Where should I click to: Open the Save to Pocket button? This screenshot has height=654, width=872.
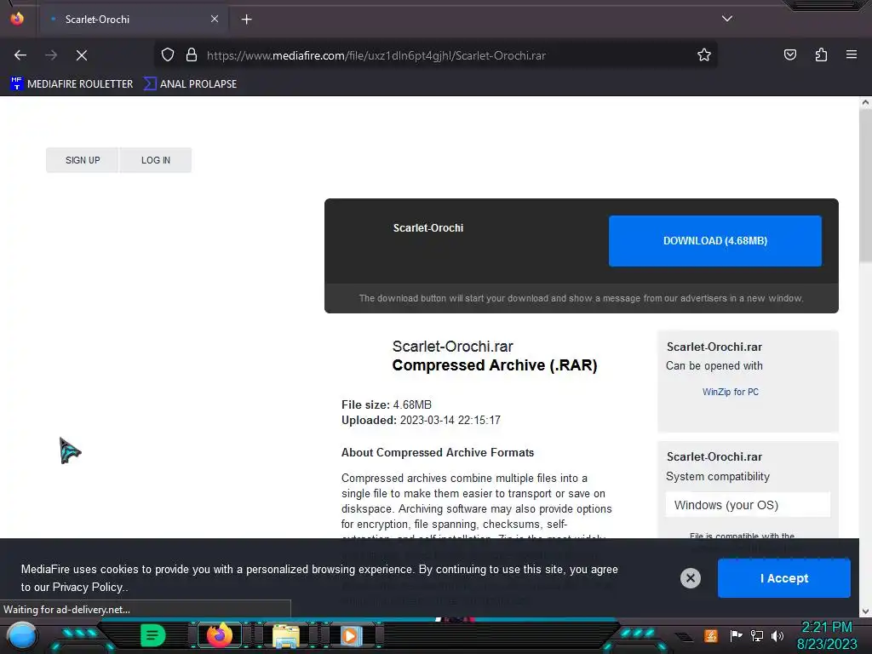tap(790, 55)
